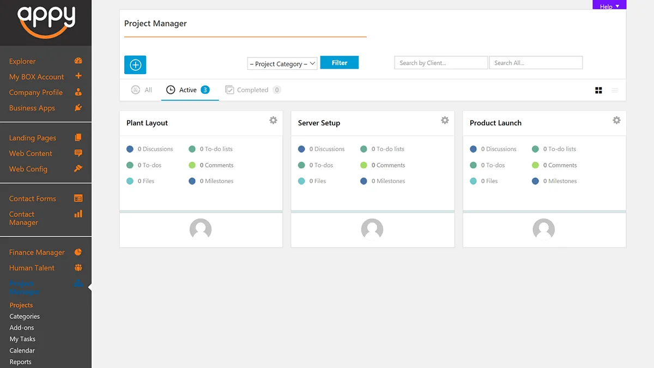This screenshot has height=368, width=654.
Task: Click the Human Talent people icon
Action: tap(78, 268)
